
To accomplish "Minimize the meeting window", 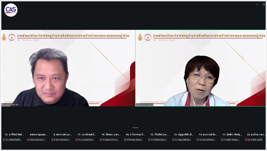I will (257, 4).
